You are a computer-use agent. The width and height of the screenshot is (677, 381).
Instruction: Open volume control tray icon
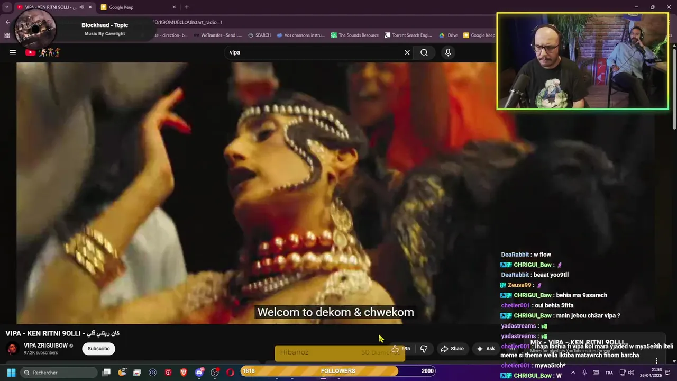click(x=631, y=373)
